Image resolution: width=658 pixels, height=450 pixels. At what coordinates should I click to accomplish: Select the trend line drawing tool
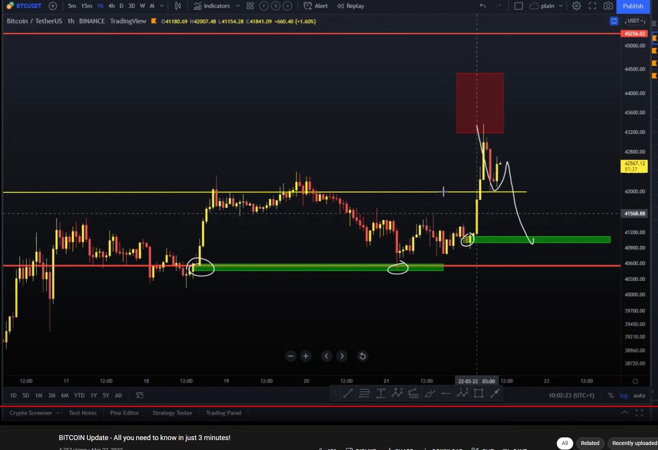point(348,392)
